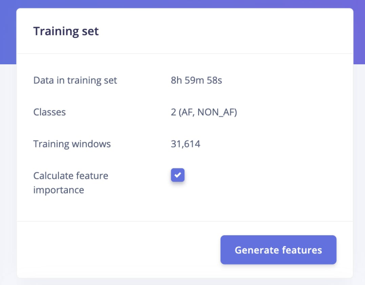Uncheck the Calculate feature importance checkbox
Viewport: 365px width, 285px height.
tap(178, 175)
